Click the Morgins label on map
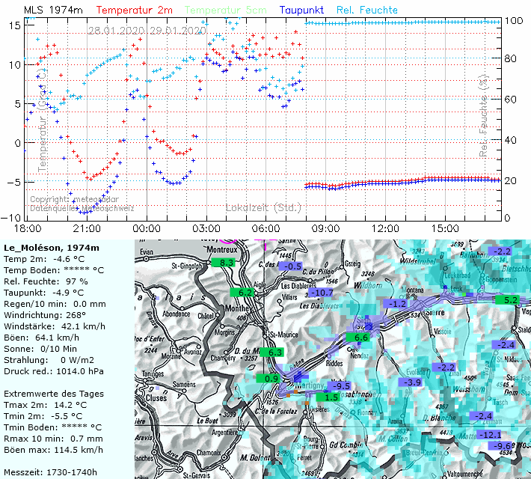Screen dimensions: 531x479 (224, 332)
